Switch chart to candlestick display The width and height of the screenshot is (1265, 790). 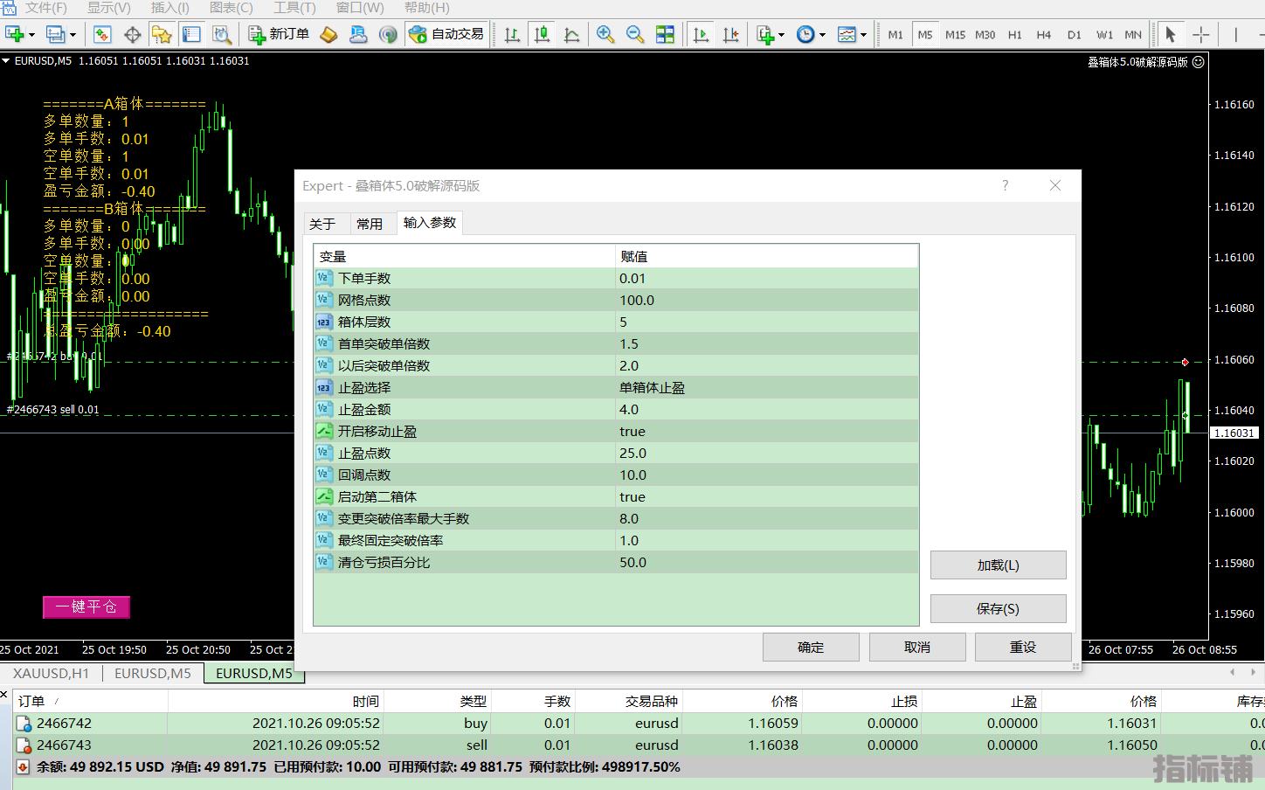(543, 34)
